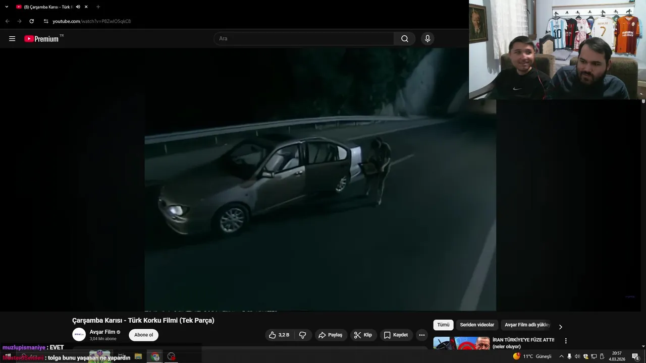This screenshot has width=646, height=363.
Task: Open 'İRAN TÜRKİYE'YE FÜZE ATTI!' video title
Action: [x=523, y=343]
